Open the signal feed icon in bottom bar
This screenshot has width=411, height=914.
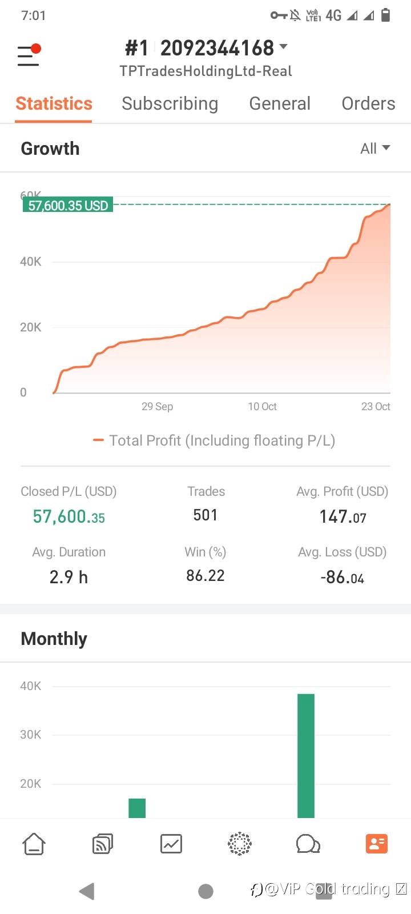(x=103, y=844)
